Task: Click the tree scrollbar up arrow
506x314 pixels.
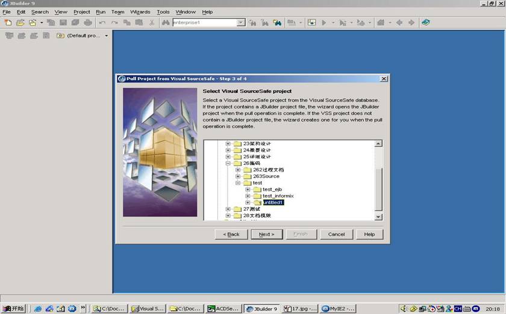Action: (x=378, y=143)
